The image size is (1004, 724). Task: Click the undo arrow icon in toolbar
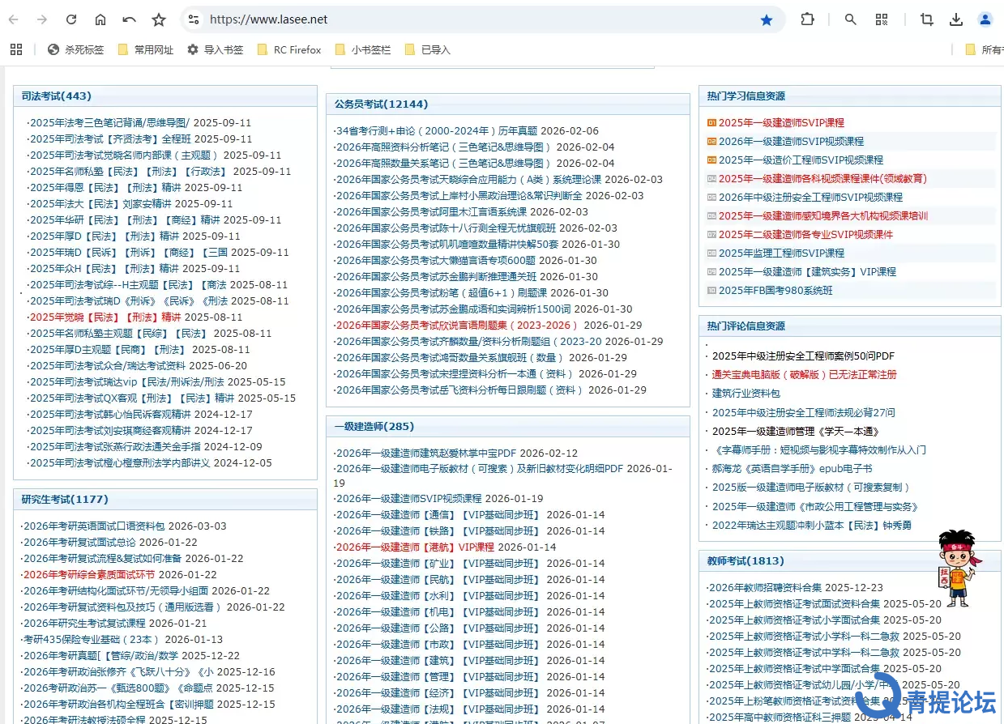[x=130, y=19]
